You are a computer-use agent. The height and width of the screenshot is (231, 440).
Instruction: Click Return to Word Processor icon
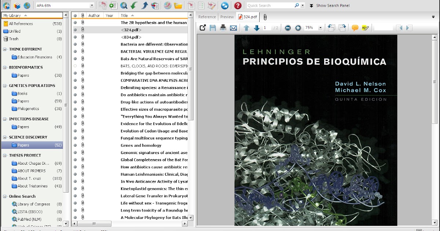(212, 5)
